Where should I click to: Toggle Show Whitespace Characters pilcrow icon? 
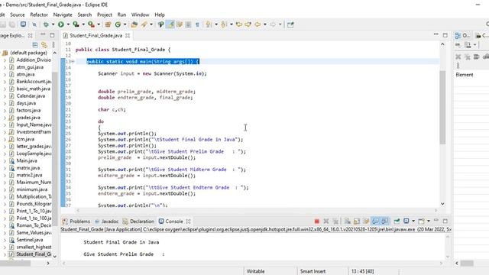(197, 24)
